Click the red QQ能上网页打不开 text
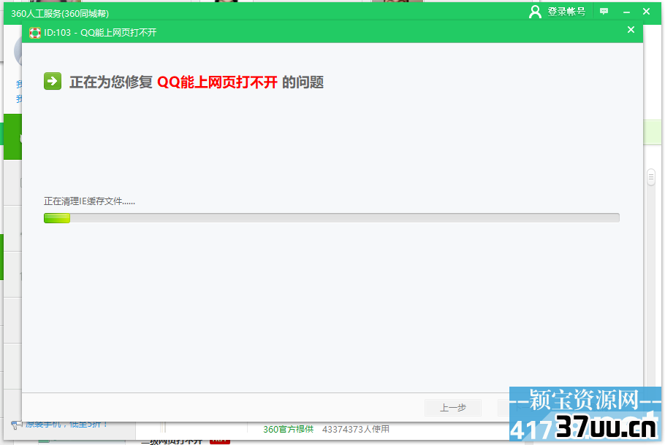This screenshot has height=445, width=665. click(217, 82)
